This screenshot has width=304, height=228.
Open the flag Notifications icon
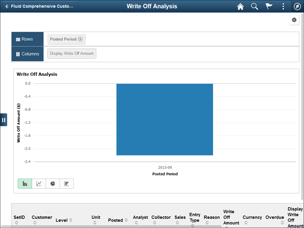tap(269, 6)
